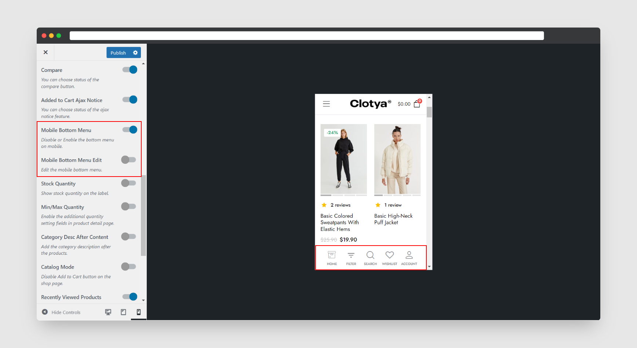Turn on Min/Max Quantity
Image resolution: width=637 pixels, height=348 pixels.
[x=128, y=206]
